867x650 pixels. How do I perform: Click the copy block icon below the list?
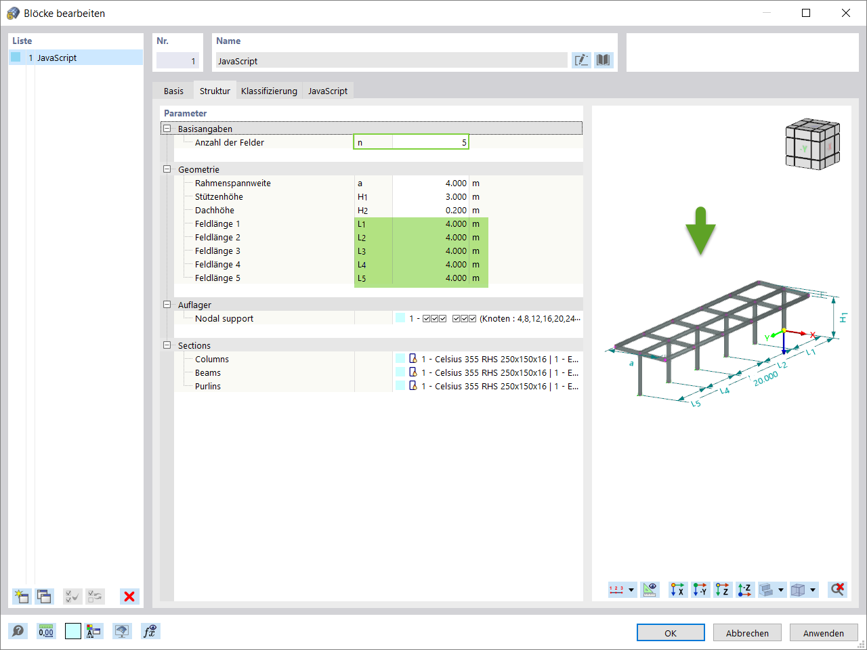(45, 597)
